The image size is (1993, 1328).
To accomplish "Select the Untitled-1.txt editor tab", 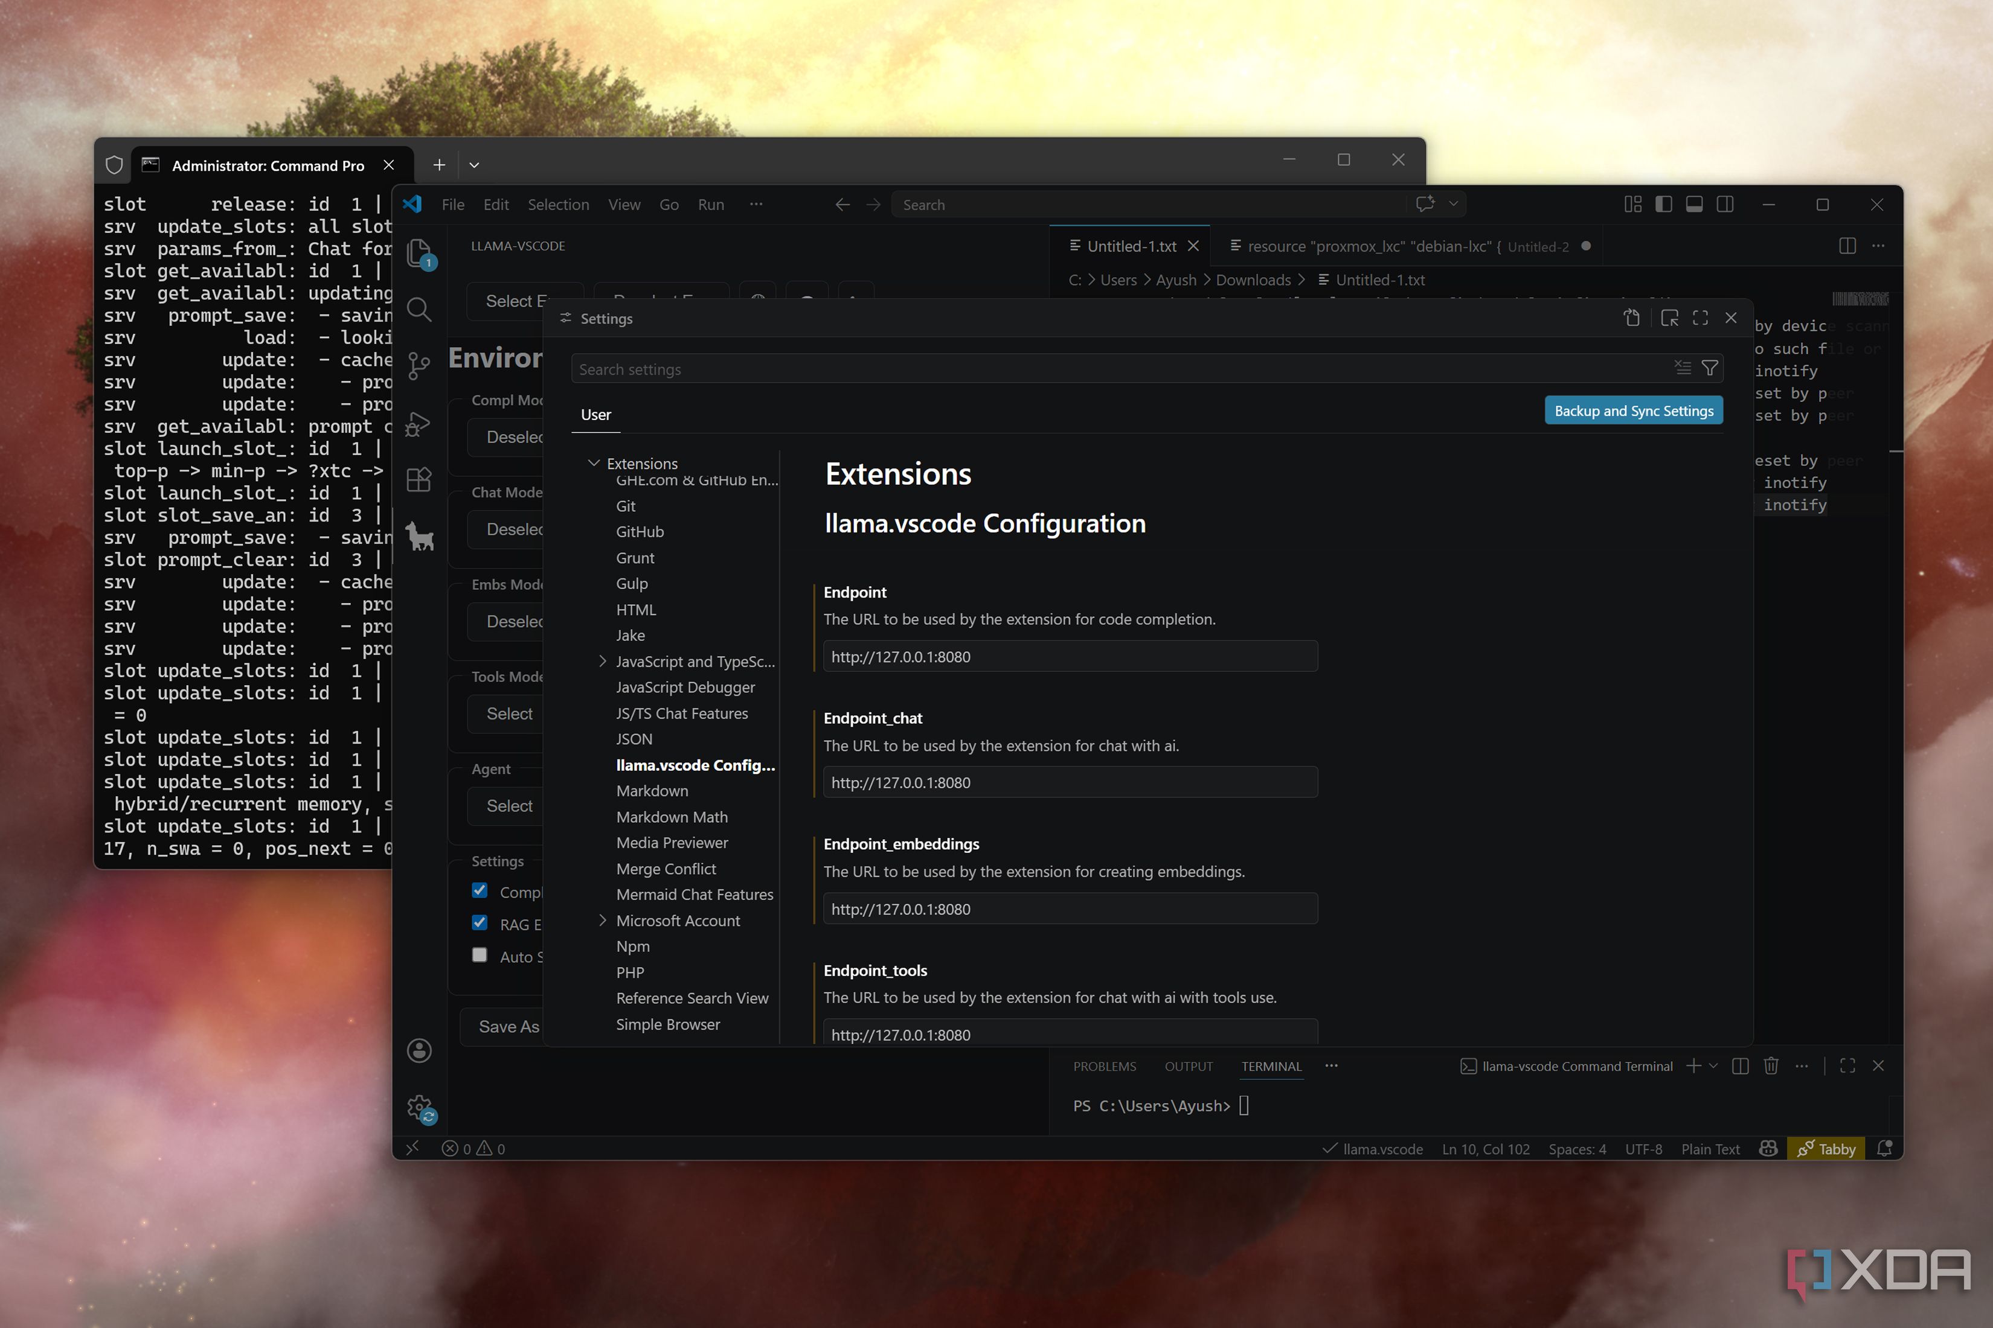I will pyautogui.click(x=1131, y=246).
